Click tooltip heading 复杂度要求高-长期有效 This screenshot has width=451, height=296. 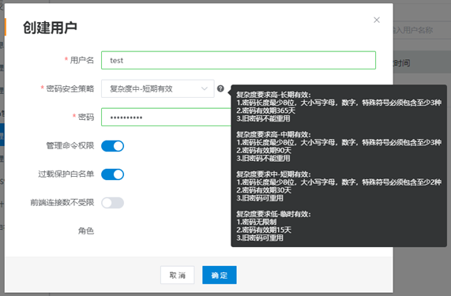point(273,95)
